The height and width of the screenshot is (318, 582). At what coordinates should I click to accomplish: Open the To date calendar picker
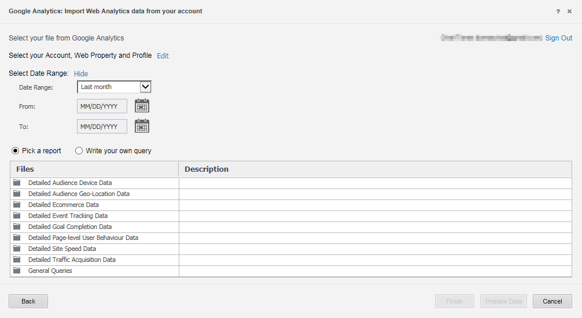click(142, 126)
